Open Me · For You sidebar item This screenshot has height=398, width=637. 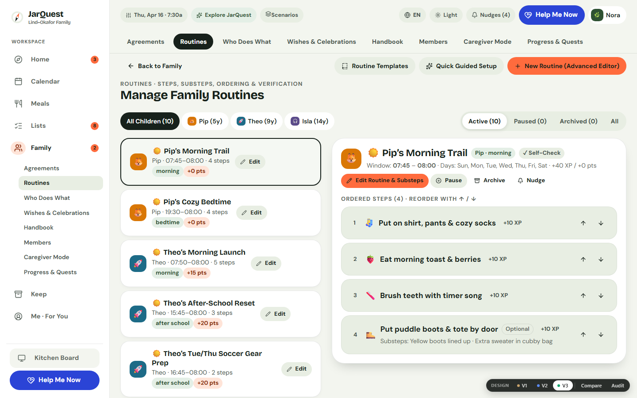tap(57, 316)
